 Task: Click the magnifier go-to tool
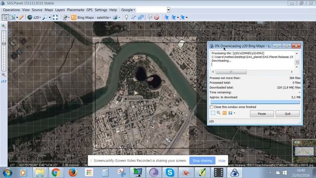(45, 18)
